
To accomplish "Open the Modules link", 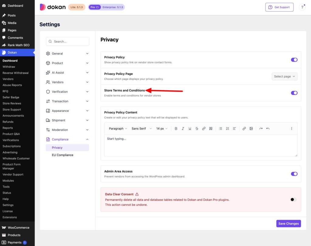I will [8, 181].
